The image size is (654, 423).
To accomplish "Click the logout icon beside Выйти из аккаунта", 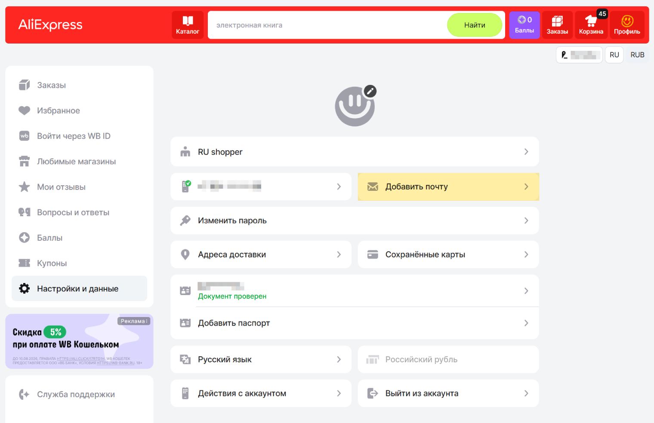I will tap(373, 393).
